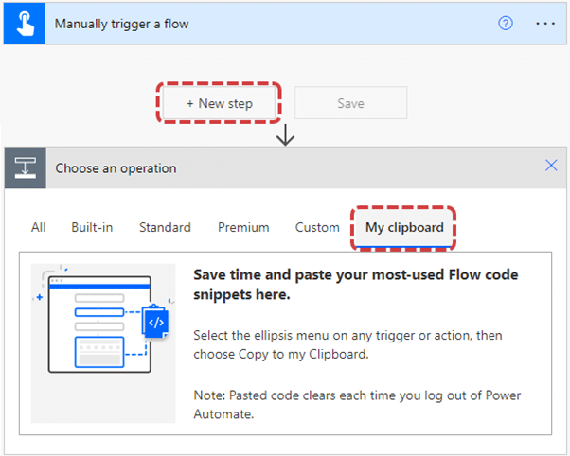Click the manual trigger hand icon

(25, 24)
